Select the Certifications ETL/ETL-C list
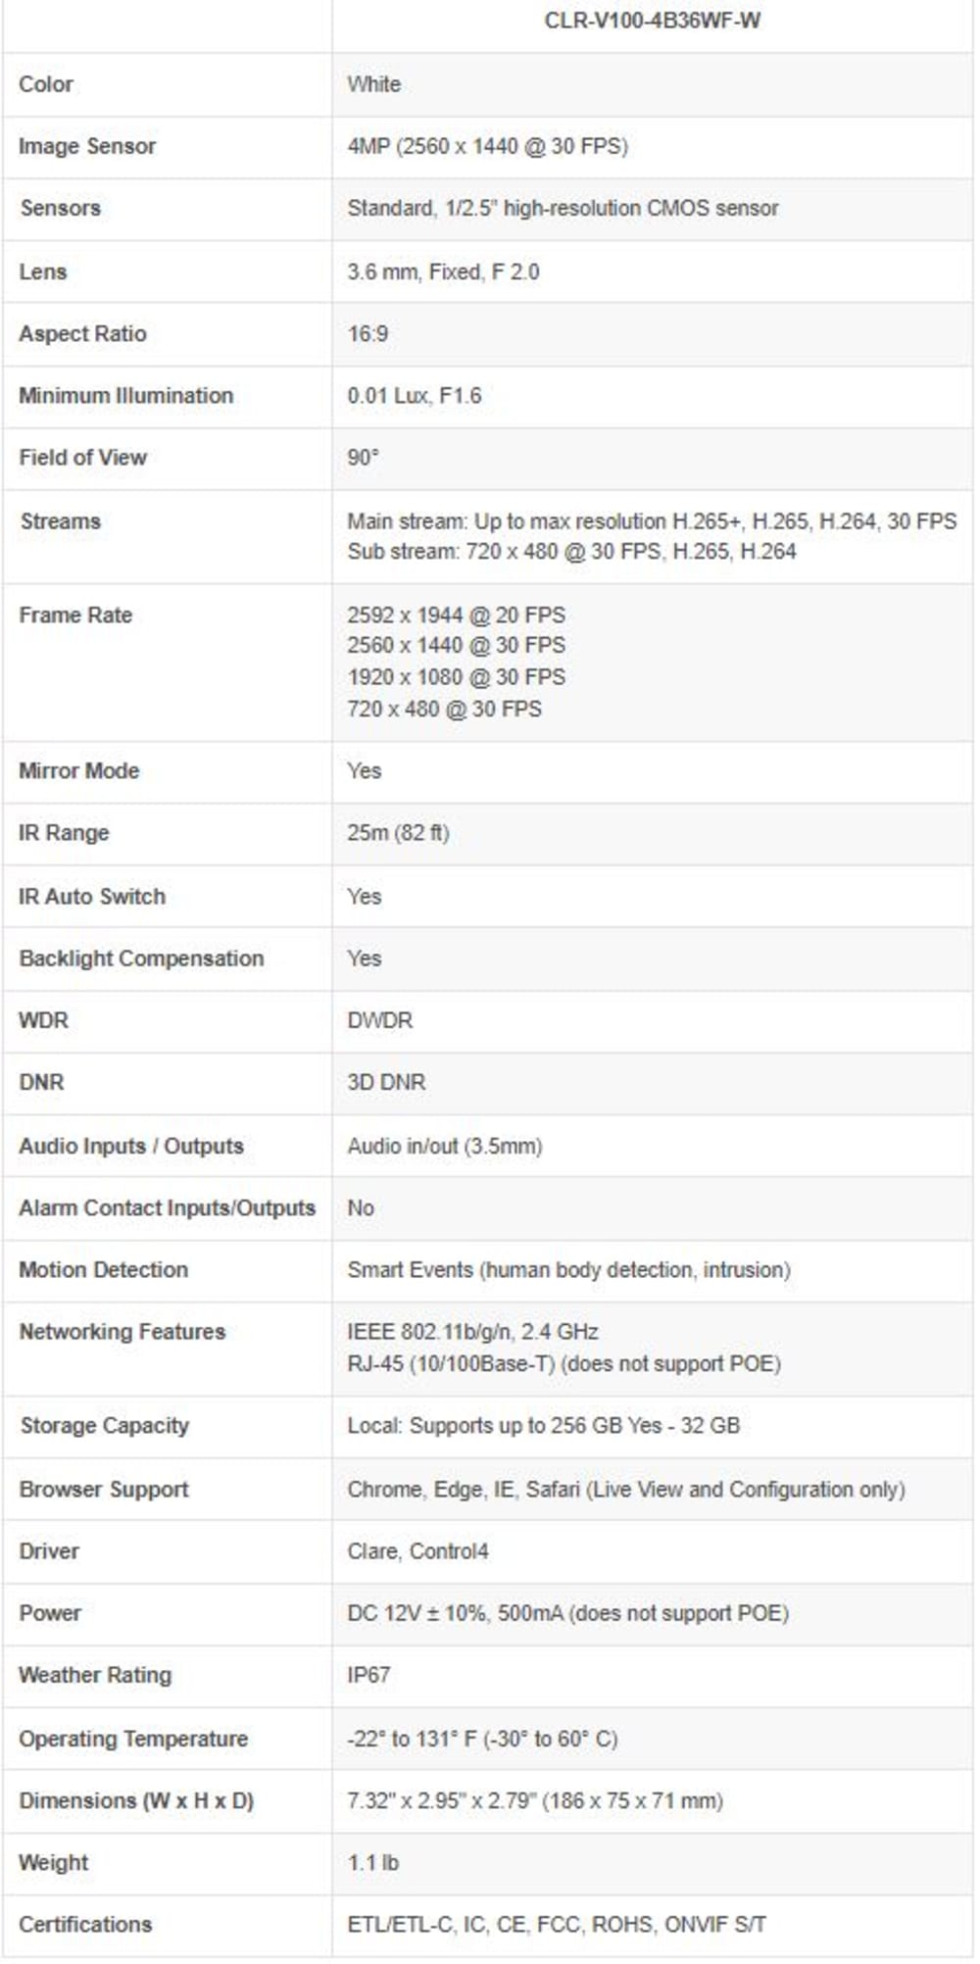 (557, 1925)
